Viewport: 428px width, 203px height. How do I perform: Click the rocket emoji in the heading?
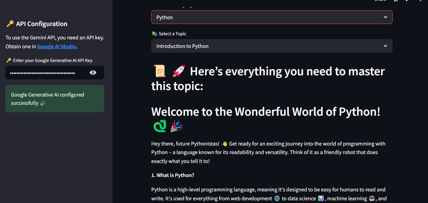[x=179, y=71]
